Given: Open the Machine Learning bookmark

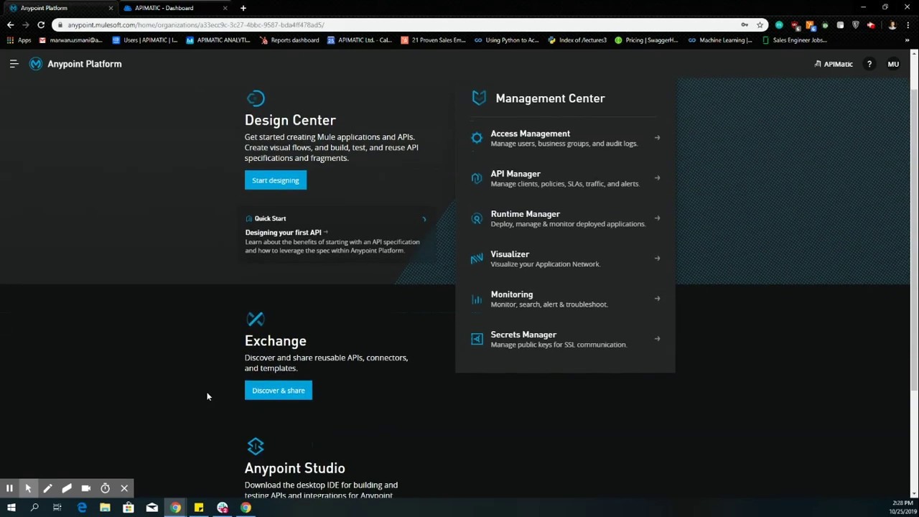Looking at the screenshot, I should (720, 40).
